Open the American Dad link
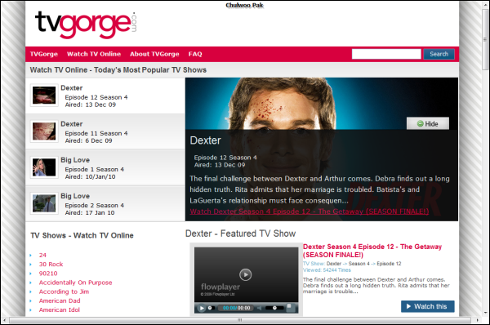This screenshot has width=490, height=325. pos(60,301)
